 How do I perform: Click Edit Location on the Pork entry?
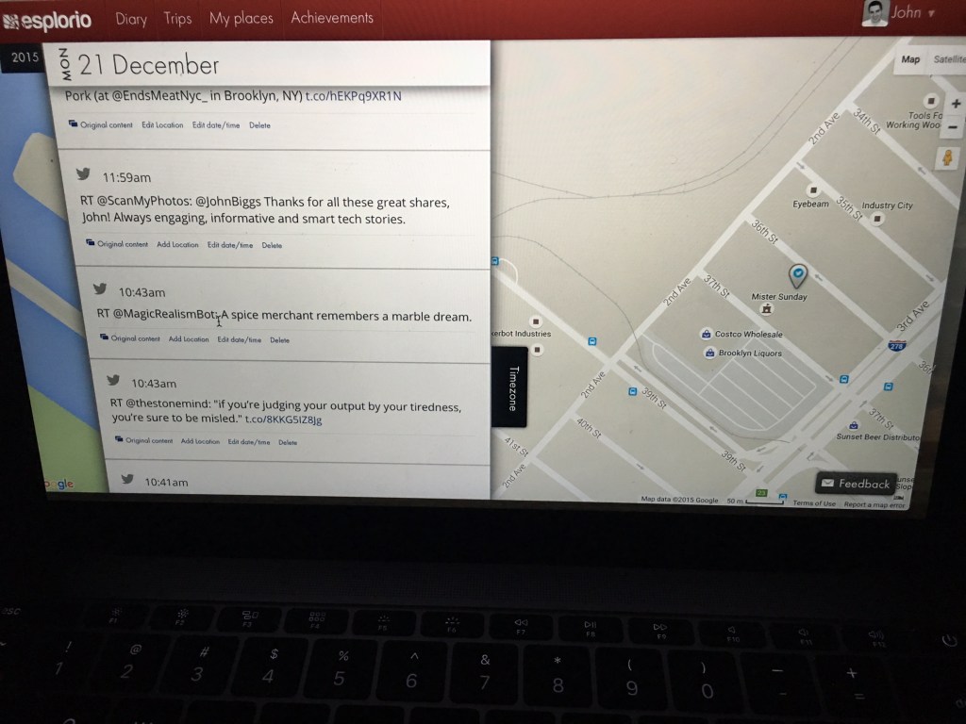coord(162,125)
